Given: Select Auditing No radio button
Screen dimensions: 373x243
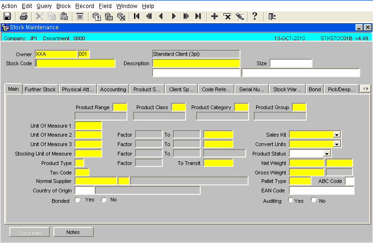Looking at the screenshot, I should [x=313, y=200].
